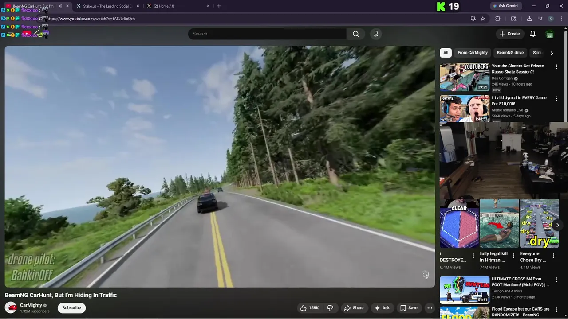The width and height of the screenshot is (568, 319).
Task: Like the video with 158K likes
Action: [x=310, y=308]
